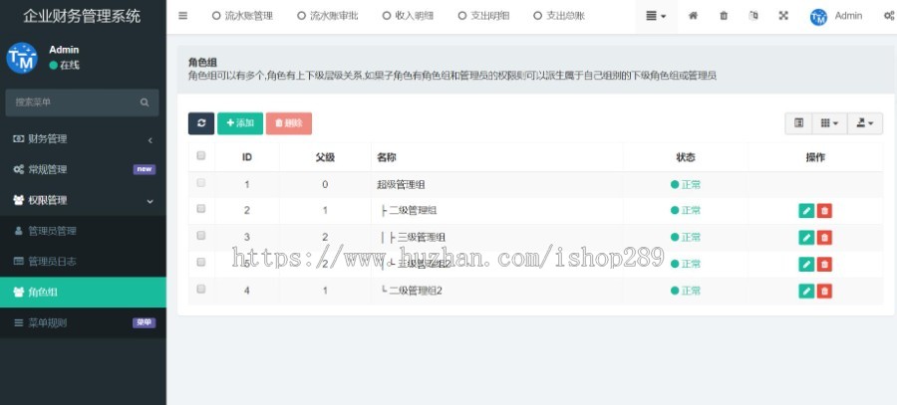The image size is (897, 405).
Task: Check the checkbox for 三级管理组 row
Action: pyautogui.click(x=200, y=236)
